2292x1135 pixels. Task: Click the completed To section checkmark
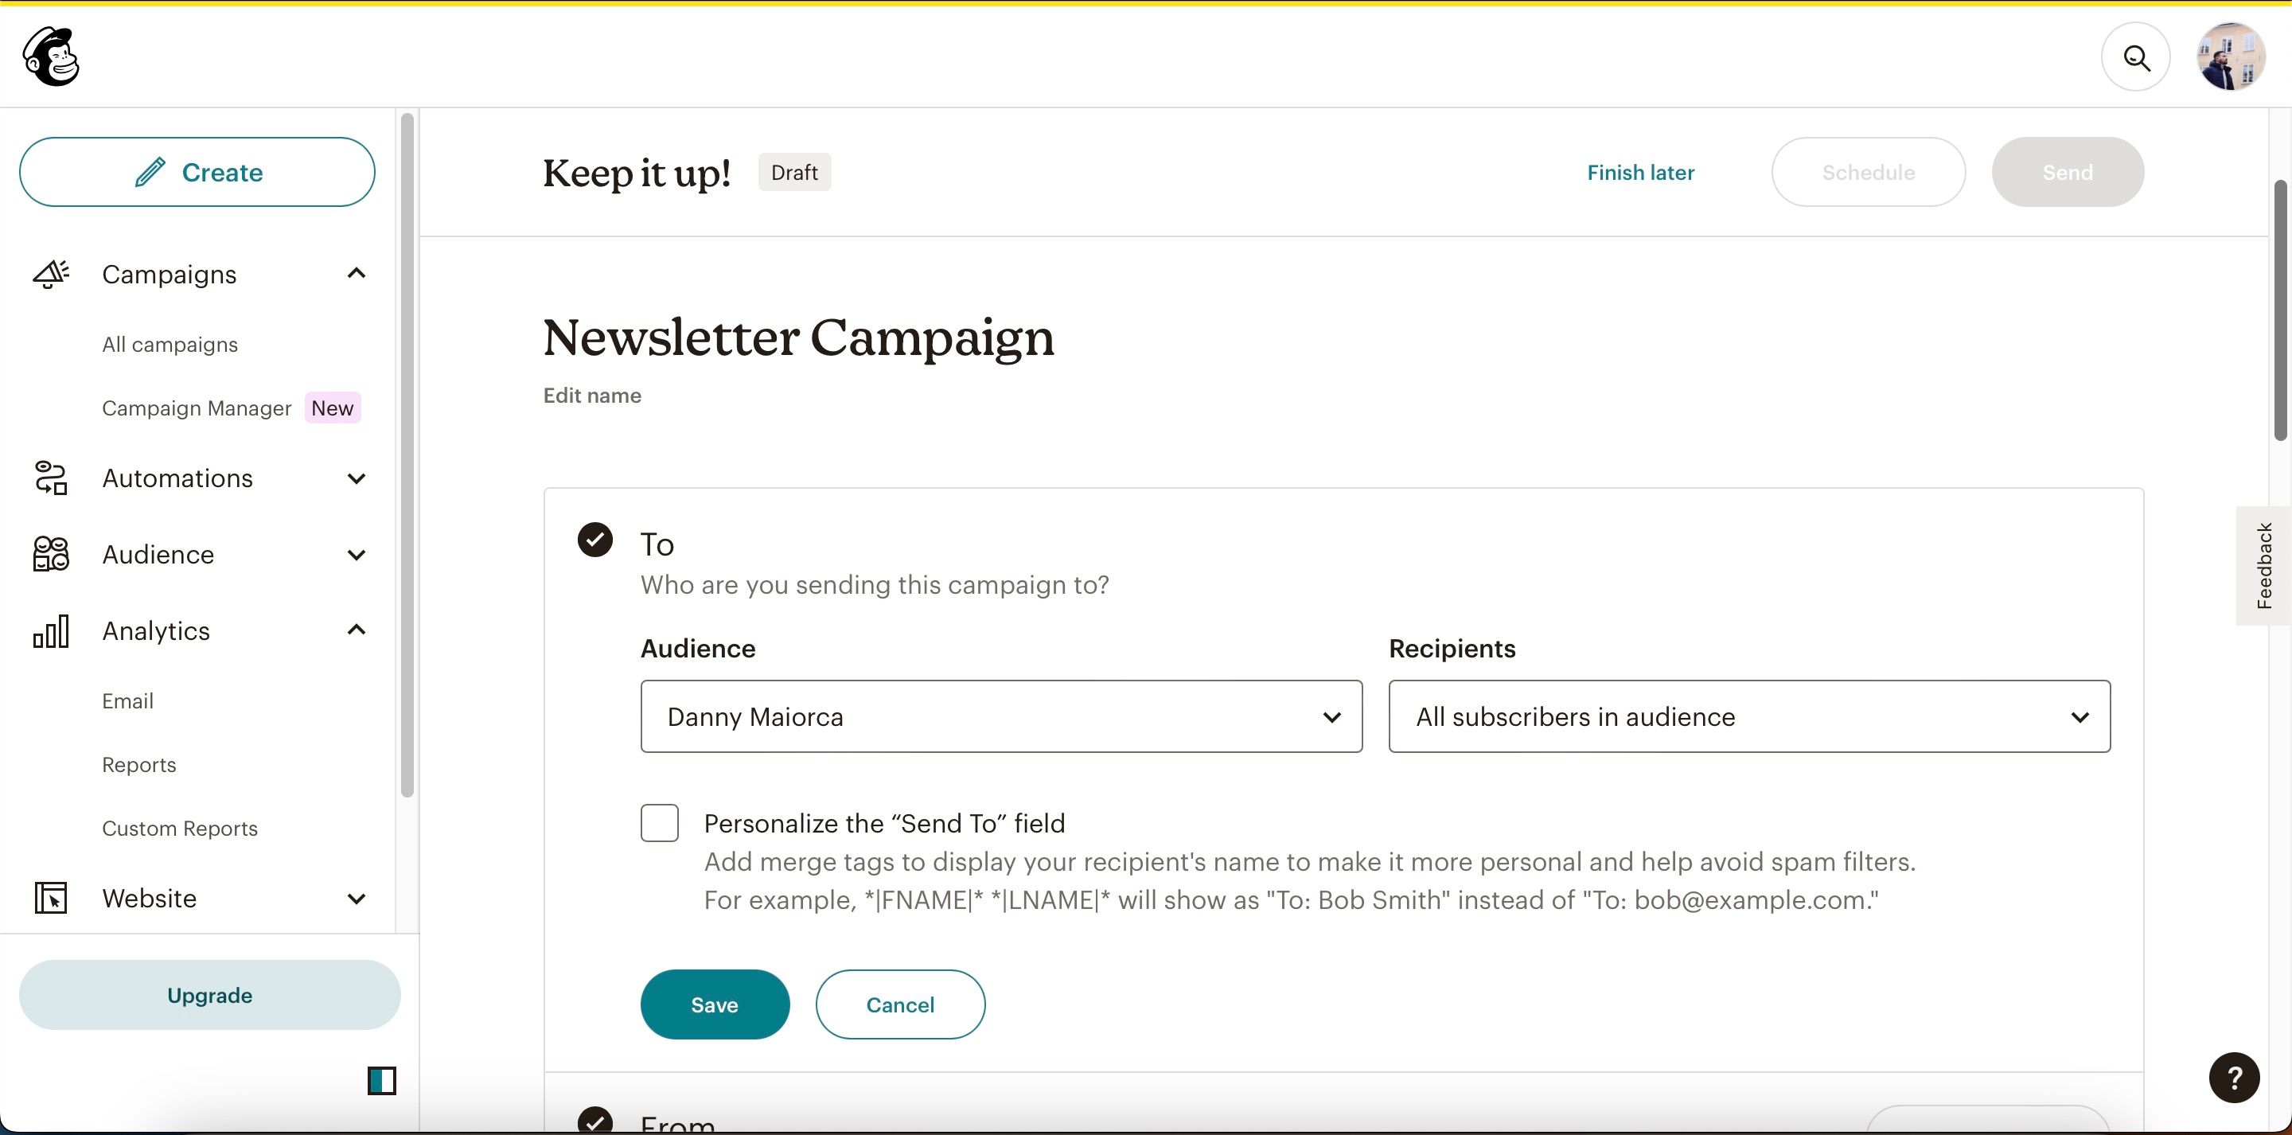point(594,539)
